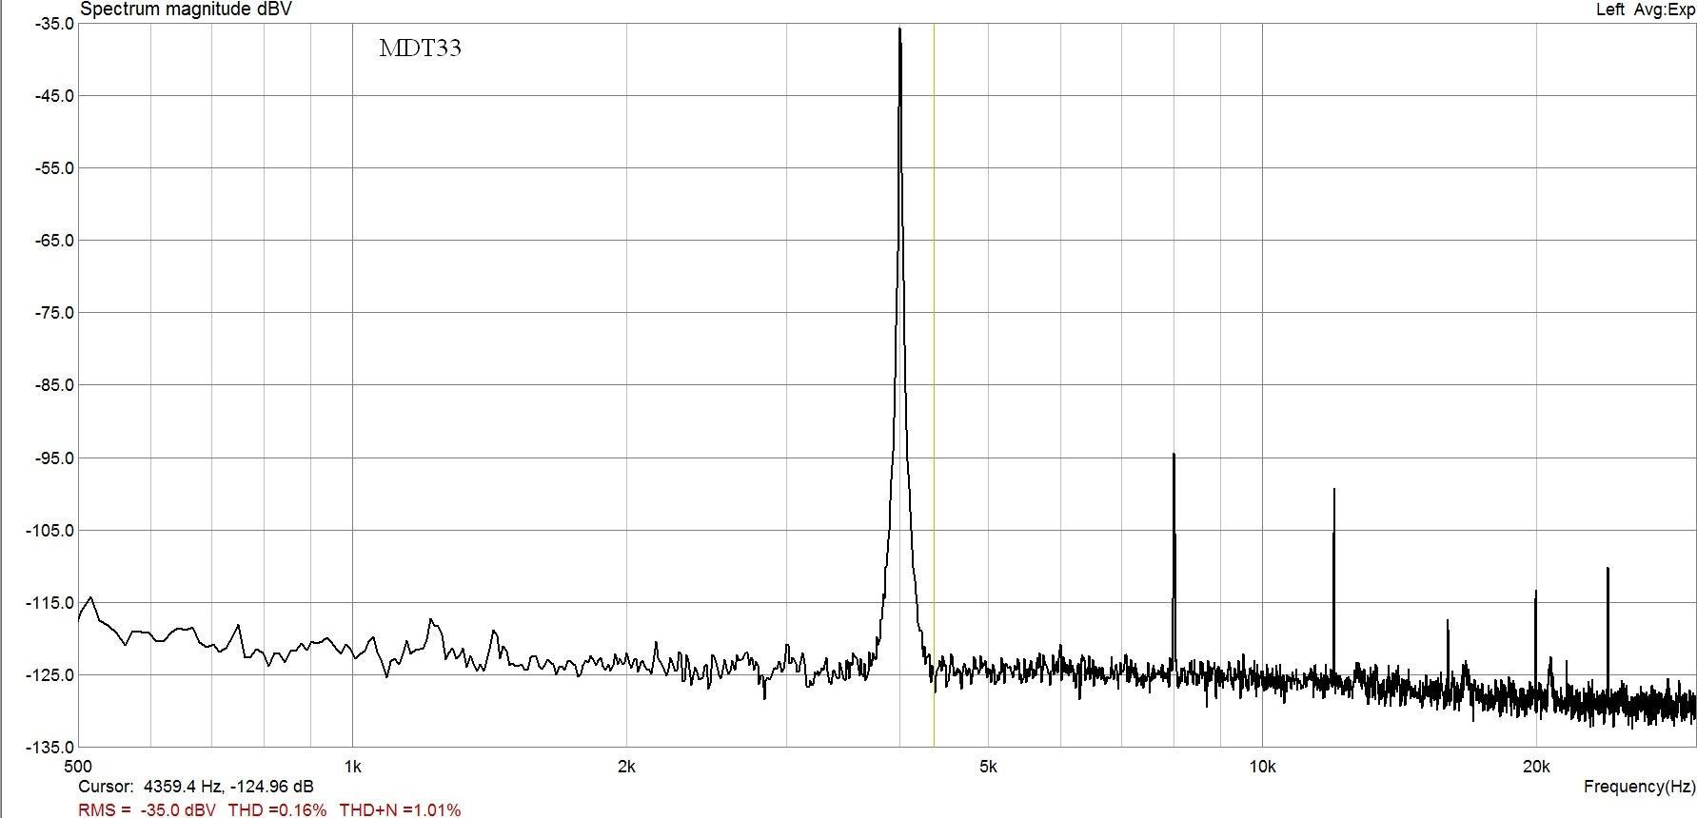Click the -45.0 Y-axis label
This screenshot has height=818, width=1697.
click(53, 95)
